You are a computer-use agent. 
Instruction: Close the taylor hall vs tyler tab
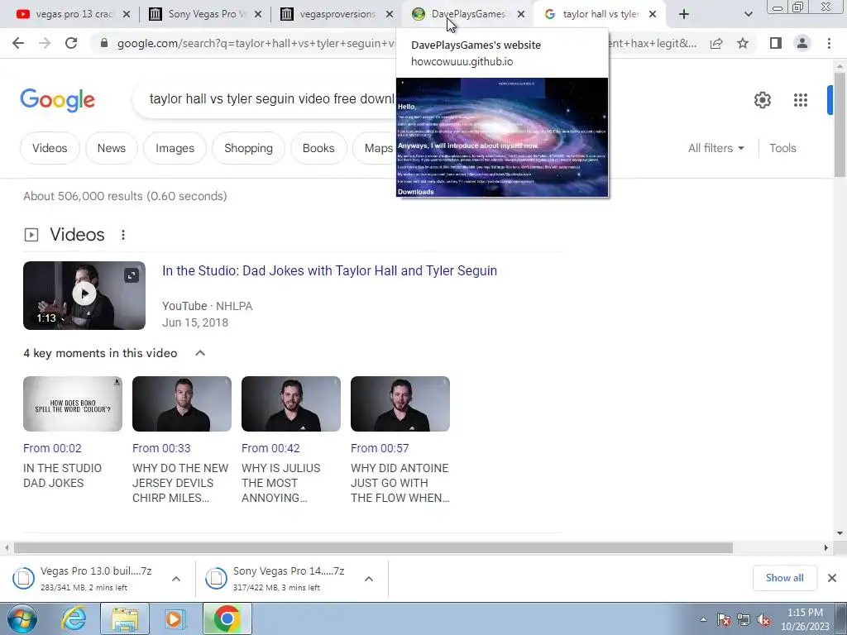point(653,14)
